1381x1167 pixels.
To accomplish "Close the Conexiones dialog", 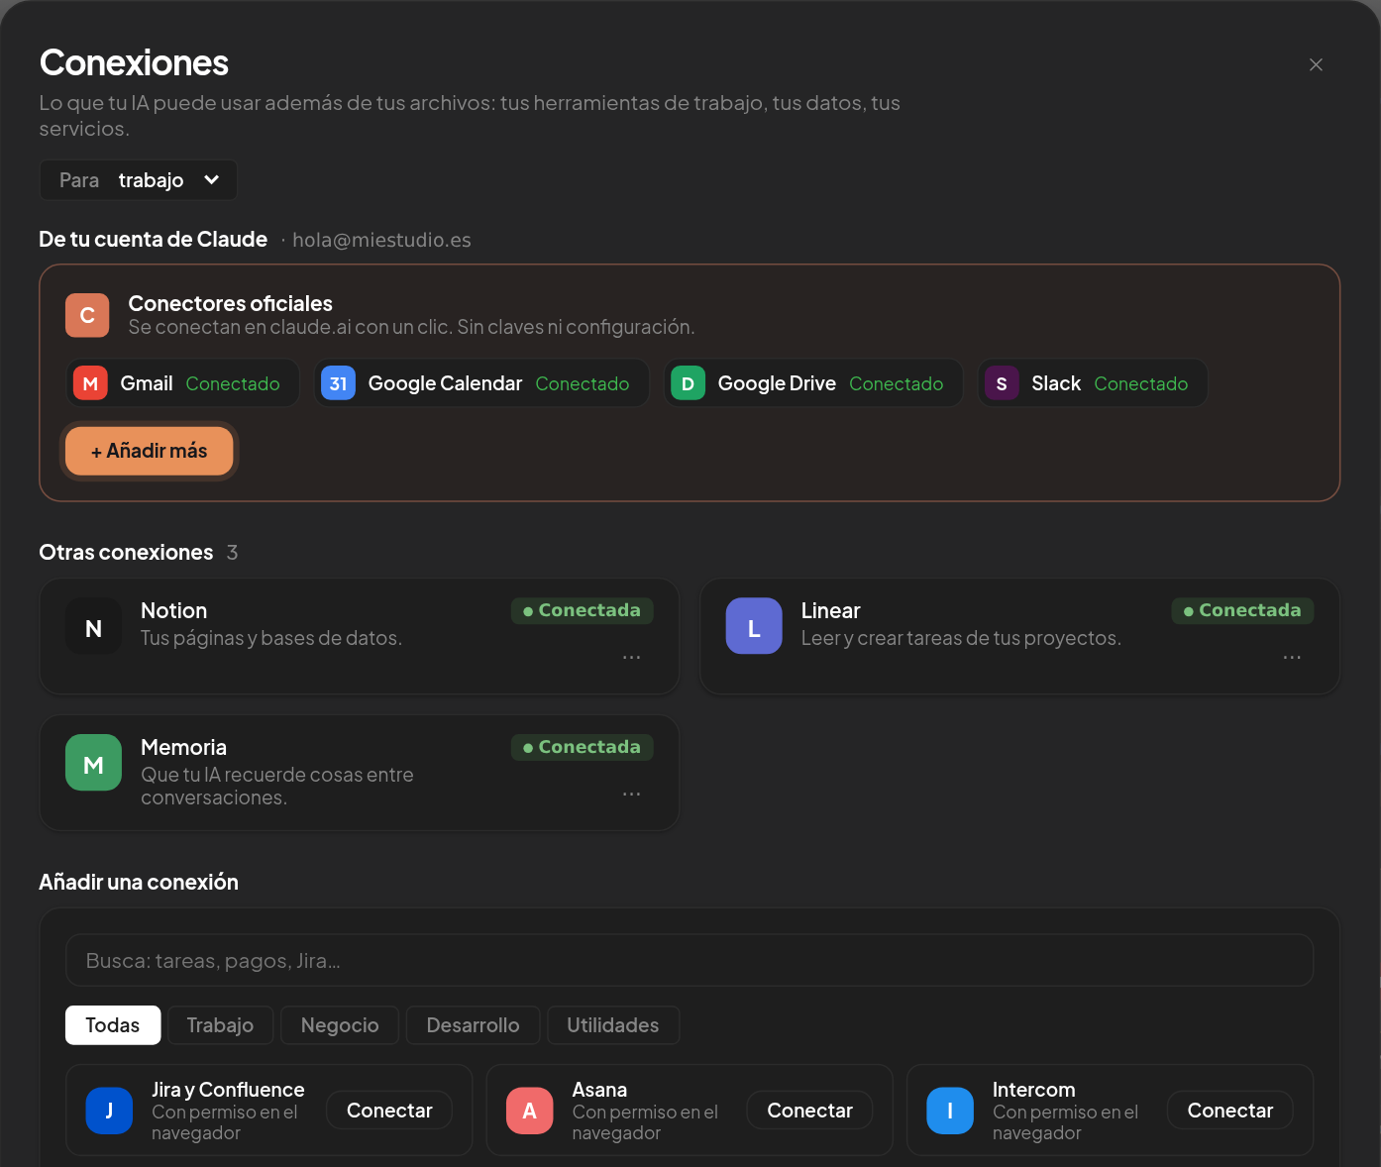I will pyautogui.click(x=1316, y=64).
